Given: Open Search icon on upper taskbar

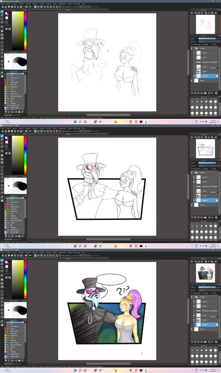Looking at the screenshot, I should pos(80,122).
